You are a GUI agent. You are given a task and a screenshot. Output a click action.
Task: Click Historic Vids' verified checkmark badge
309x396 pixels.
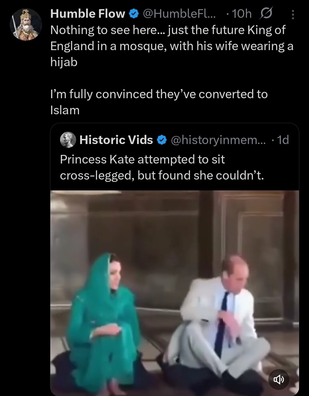click(x=162, y=140)
